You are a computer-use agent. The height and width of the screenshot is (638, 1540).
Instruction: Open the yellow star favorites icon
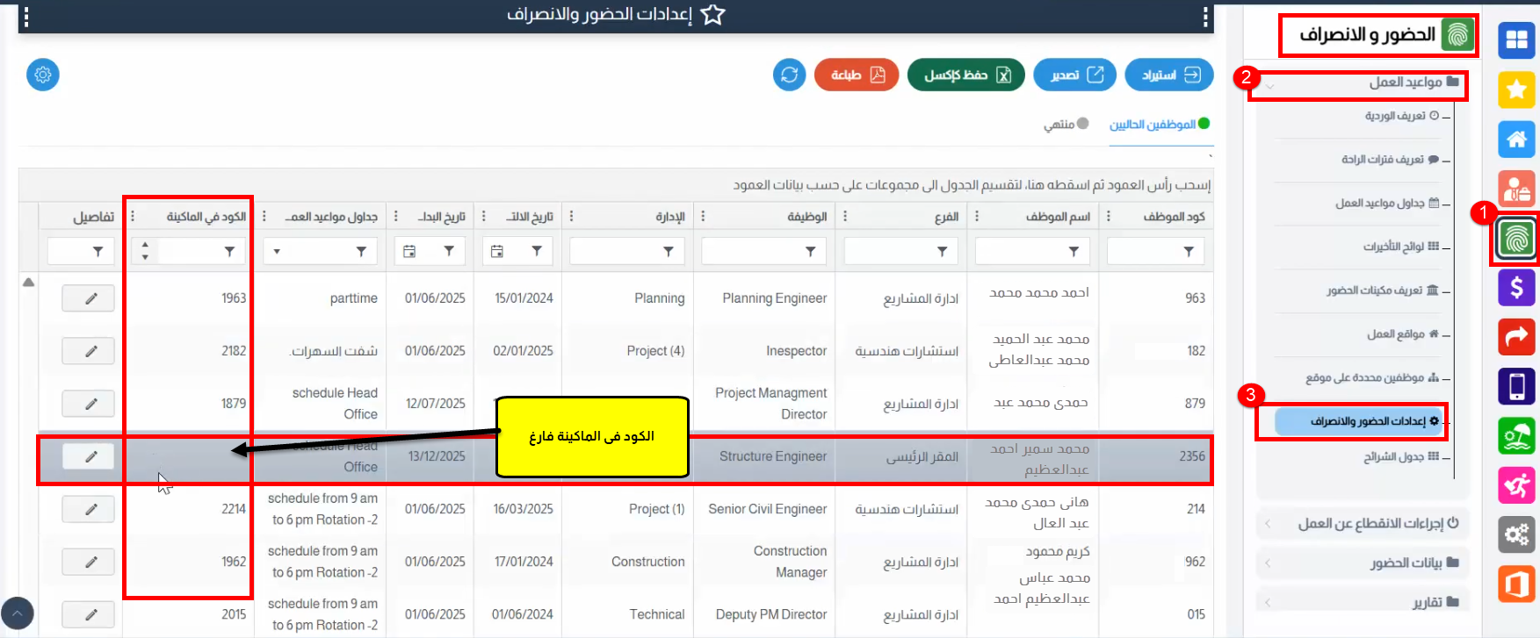coord(1516,90)
